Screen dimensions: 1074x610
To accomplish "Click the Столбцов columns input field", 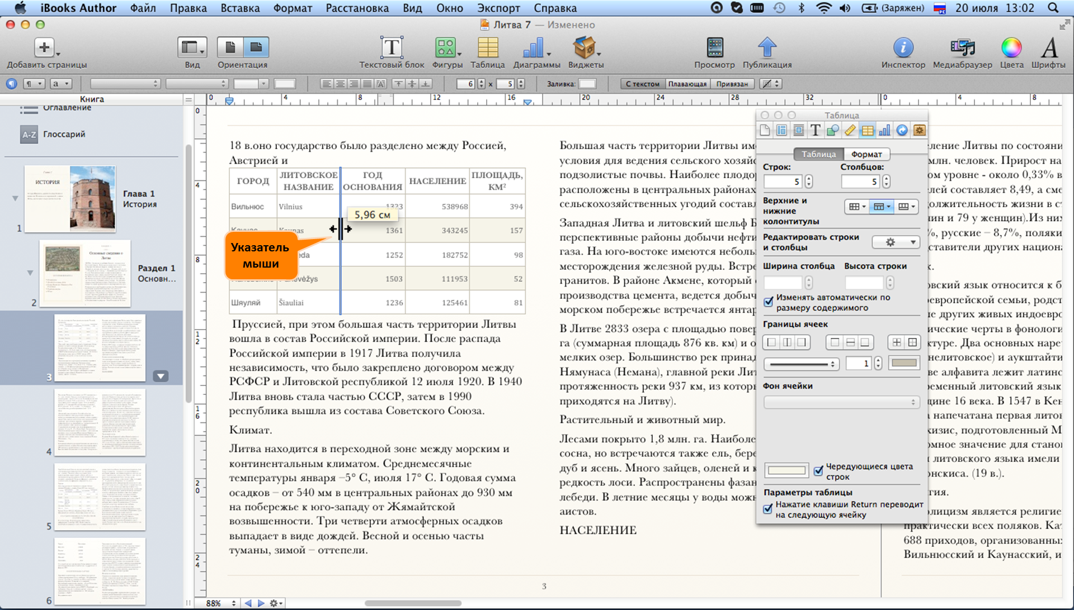I will [x=861, y=182].
